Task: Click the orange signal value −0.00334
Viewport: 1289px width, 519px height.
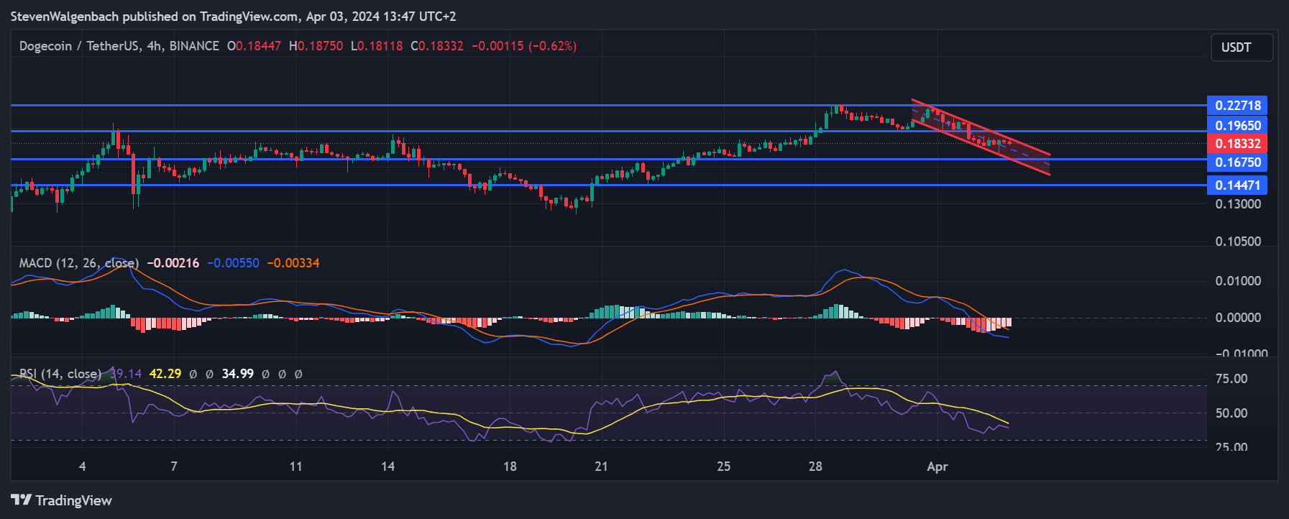Action: coord(293,263)
